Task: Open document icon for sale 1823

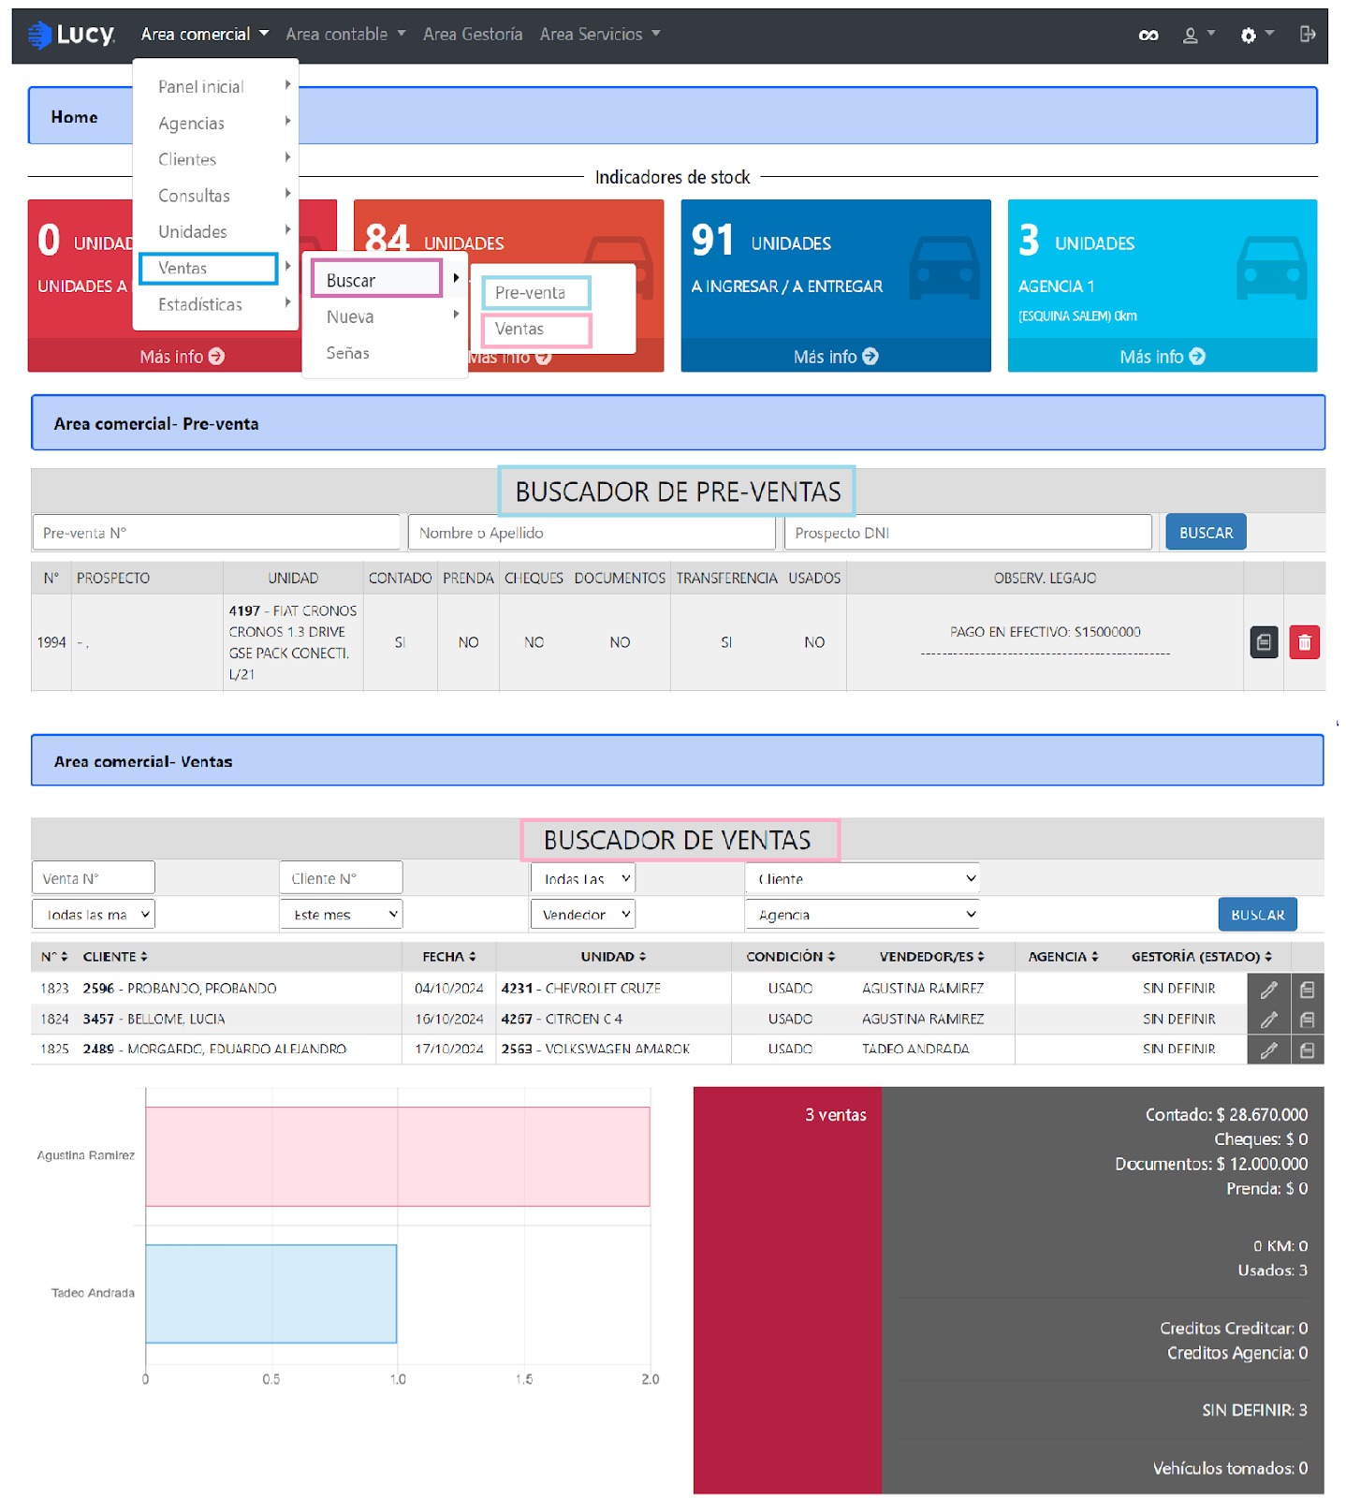Action: (1307, 990)
